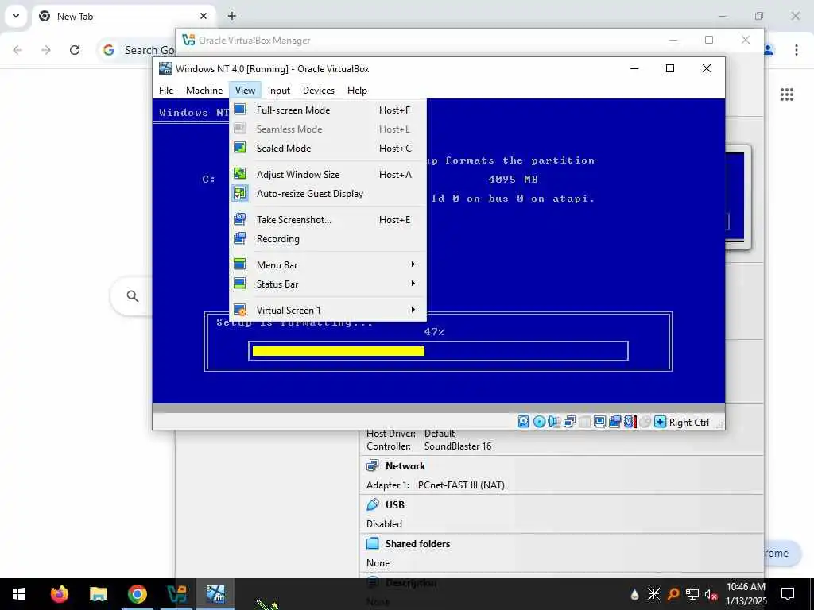Open the notification center on taskbar
Viewport: 814px width, 610px height.
tap(788, 594)
